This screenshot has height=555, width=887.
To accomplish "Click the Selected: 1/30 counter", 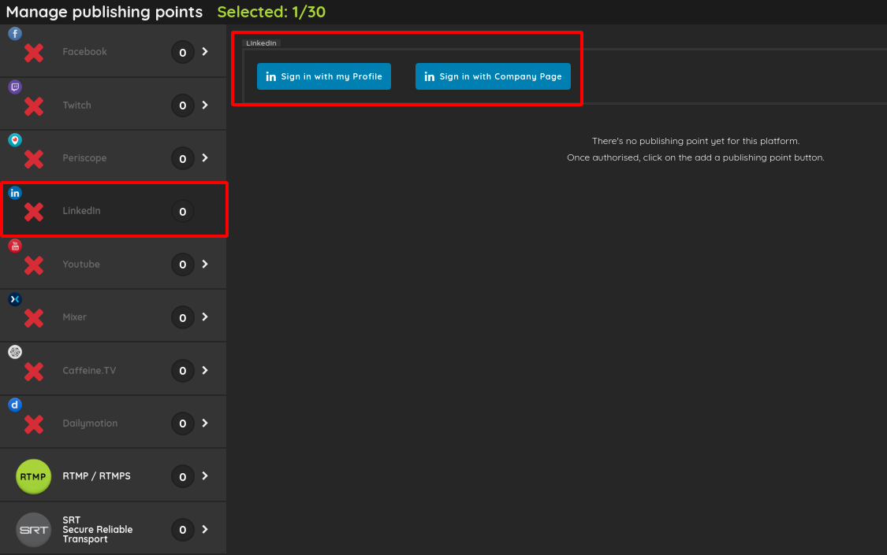I will pos(271,12).
